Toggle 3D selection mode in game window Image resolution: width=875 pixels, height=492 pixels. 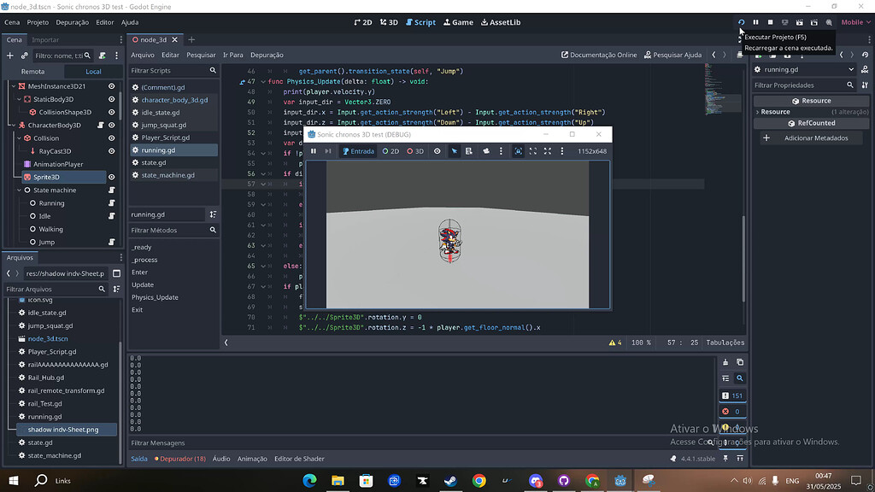coord(415,151)
